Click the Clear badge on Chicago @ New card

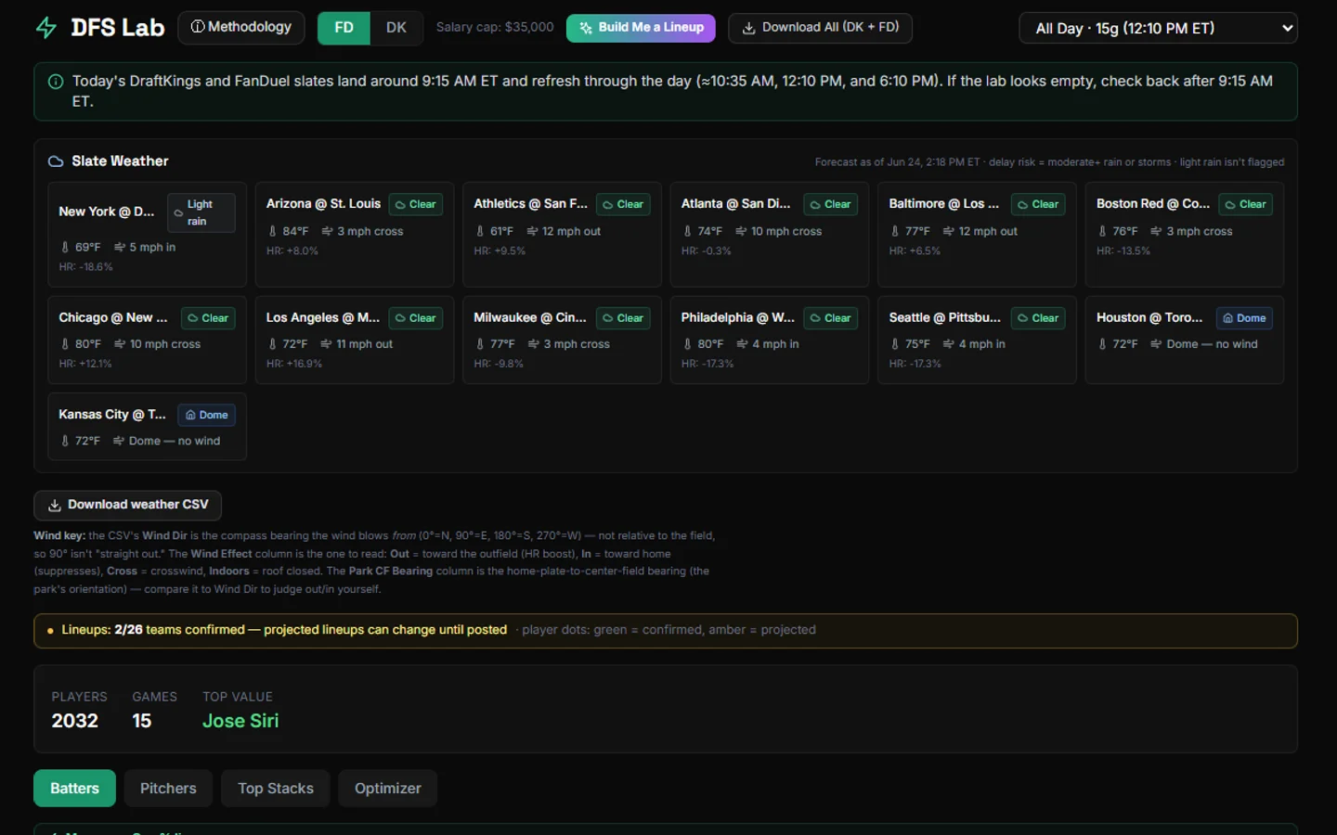point(208,318)
